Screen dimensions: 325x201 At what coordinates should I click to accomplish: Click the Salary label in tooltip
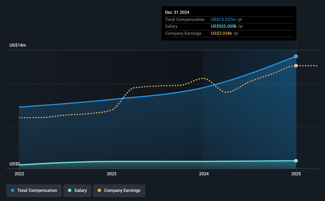171,27
